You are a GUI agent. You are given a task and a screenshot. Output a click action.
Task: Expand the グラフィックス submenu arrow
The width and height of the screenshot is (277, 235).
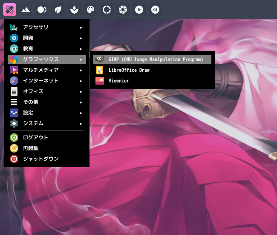(81, 60)
